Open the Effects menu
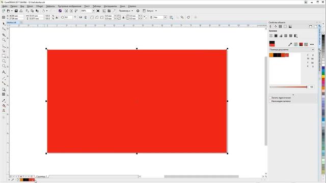Image resolution: width=326 pixels, height=183 pixels. pyautogui.click(x=50, y=6)
